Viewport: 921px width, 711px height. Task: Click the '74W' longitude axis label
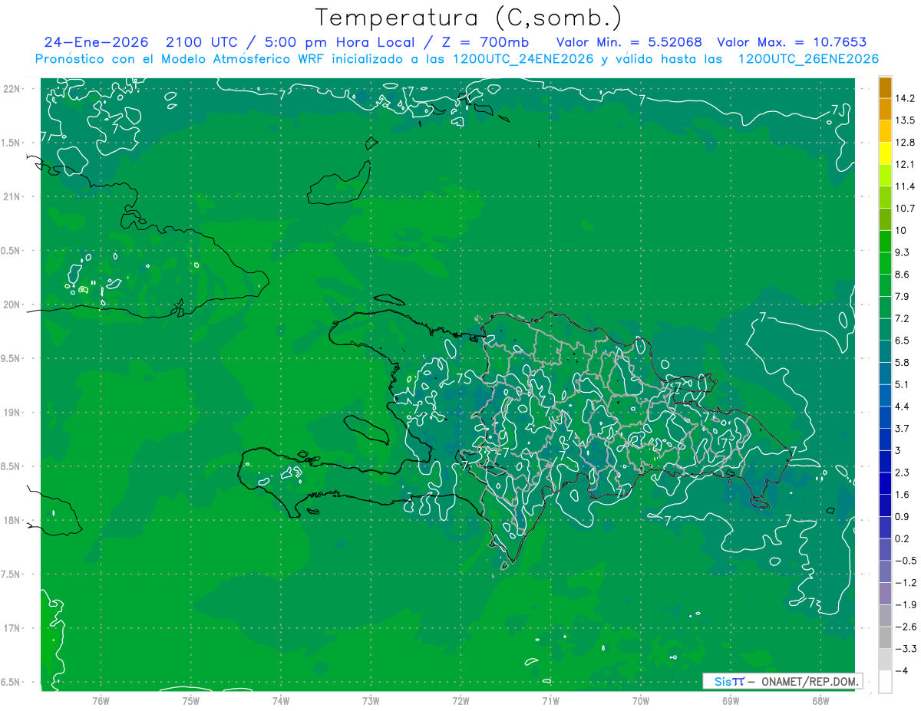pyautogui.click(x=281, y=702)
